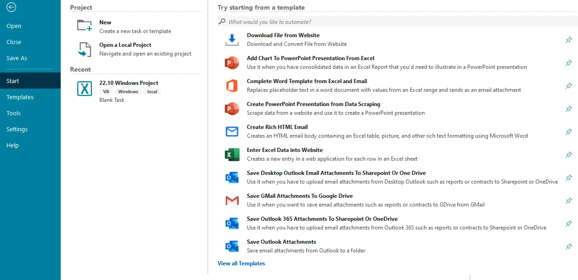The width and height of the screenshot is (578, 280).
Task: Click the 22.10 Windows Project icon
Action: point(85,89)
